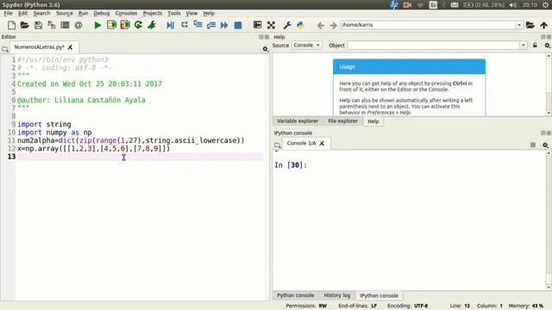Open the View menu
The height and width of the screenshot is (310, 552).
tap(191, 13)
